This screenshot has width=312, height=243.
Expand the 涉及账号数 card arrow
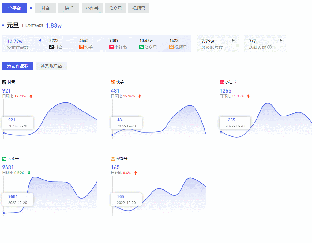tap(233, 40)
